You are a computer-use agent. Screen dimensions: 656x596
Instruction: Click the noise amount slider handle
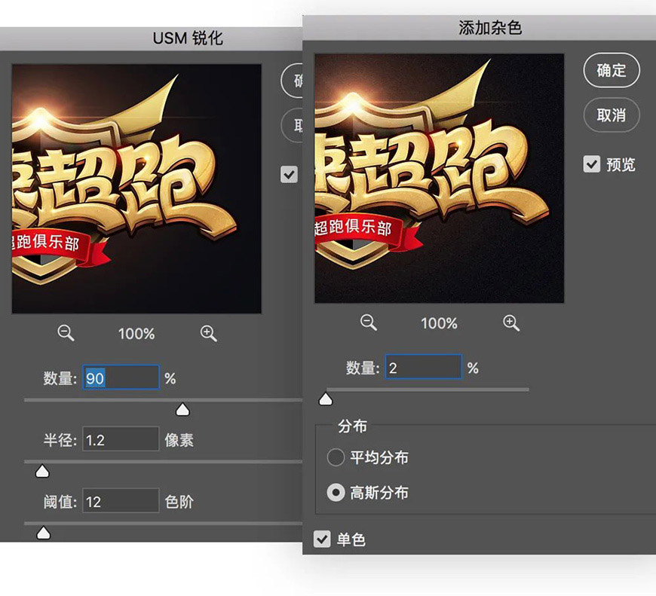pos(324,398)
